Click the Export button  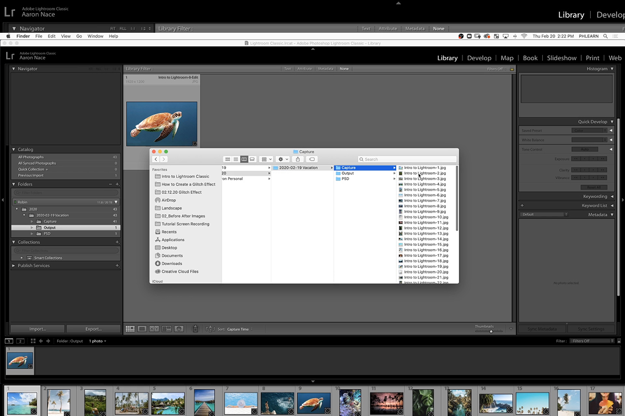(x=93, y=329)
